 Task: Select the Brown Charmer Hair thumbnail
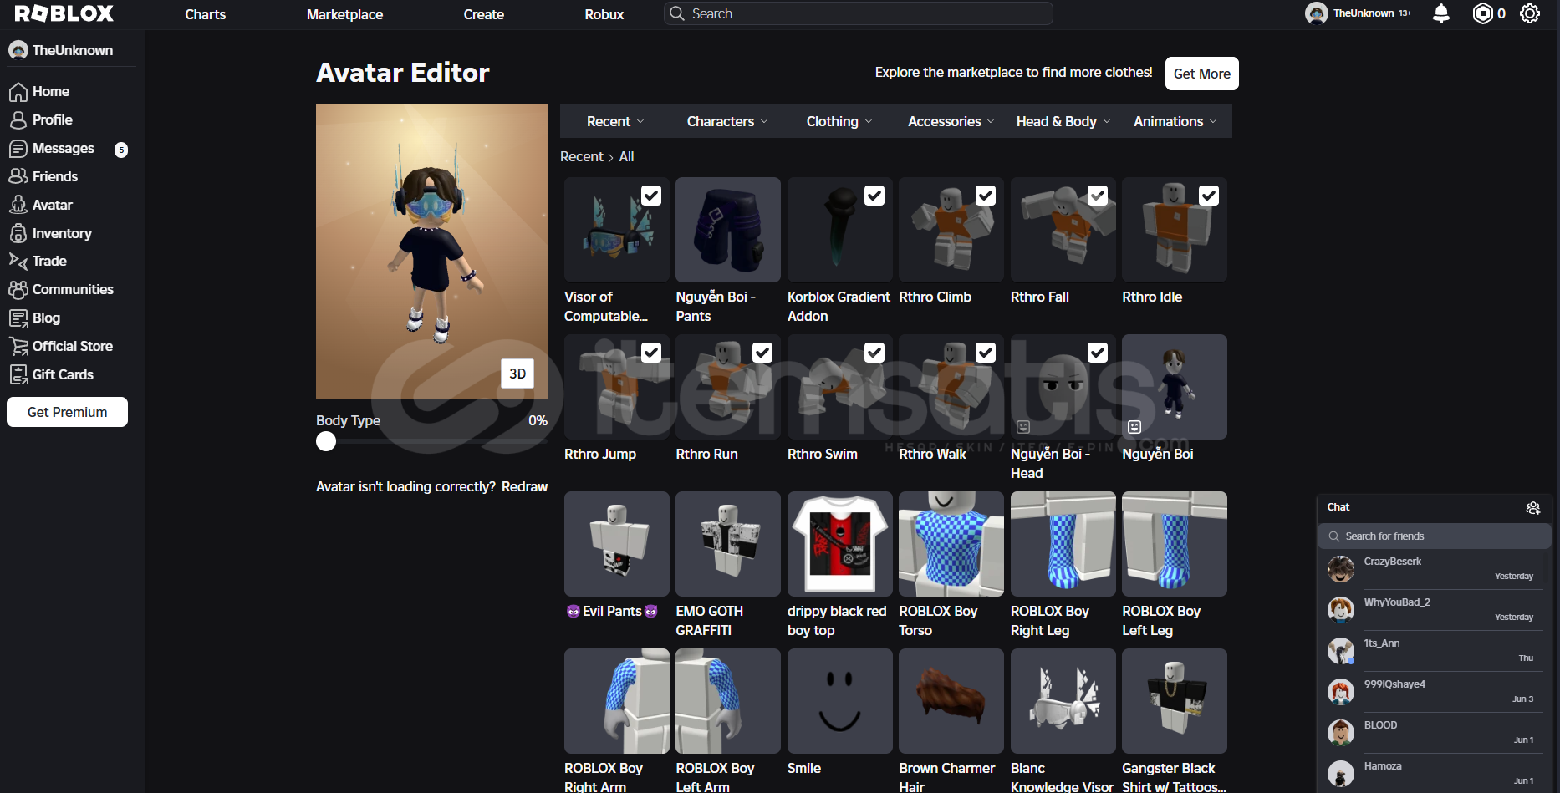[951, 701]
